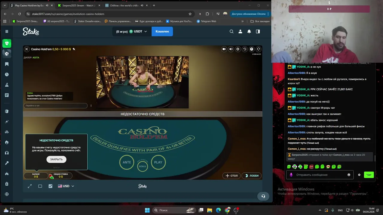Open recent clock icon in Stake sidebar
The width and height of the screenshot is (383, 215).
(7, 74)
